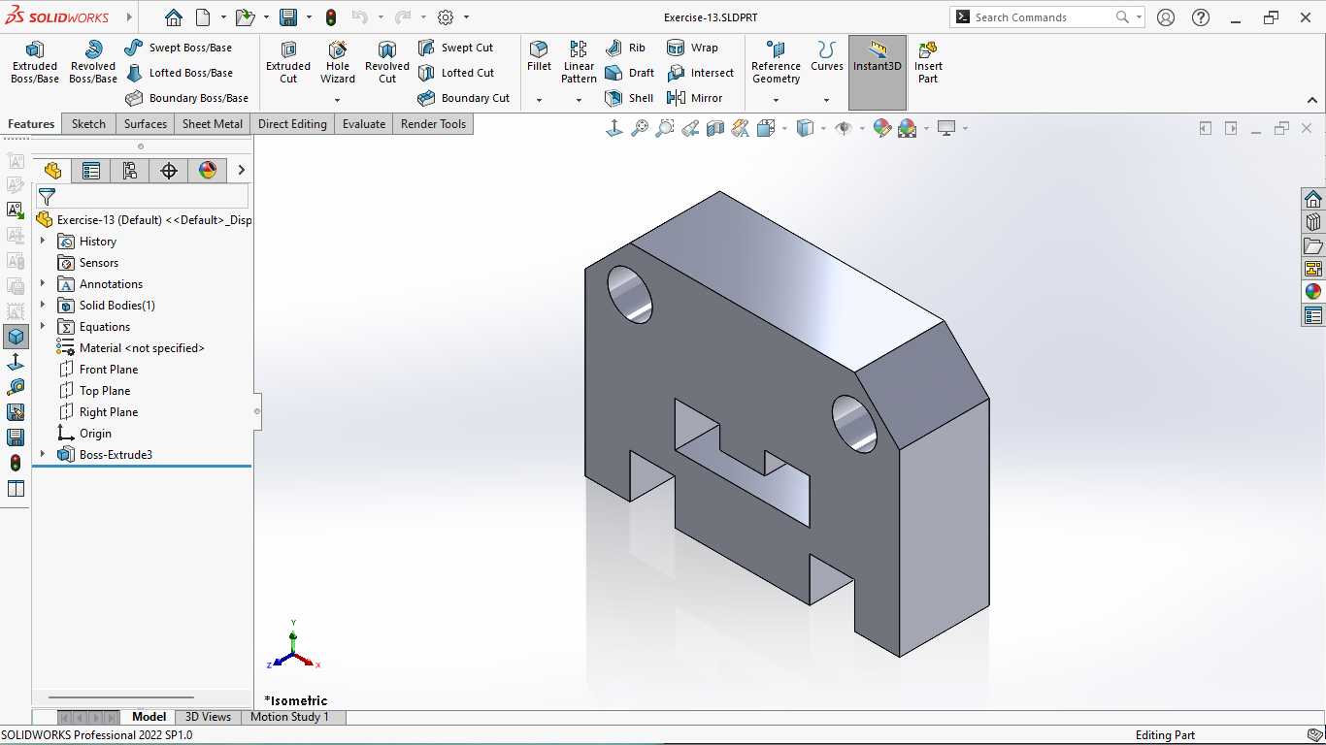Click the Rebuild traffic light icon

click(331, 17)
